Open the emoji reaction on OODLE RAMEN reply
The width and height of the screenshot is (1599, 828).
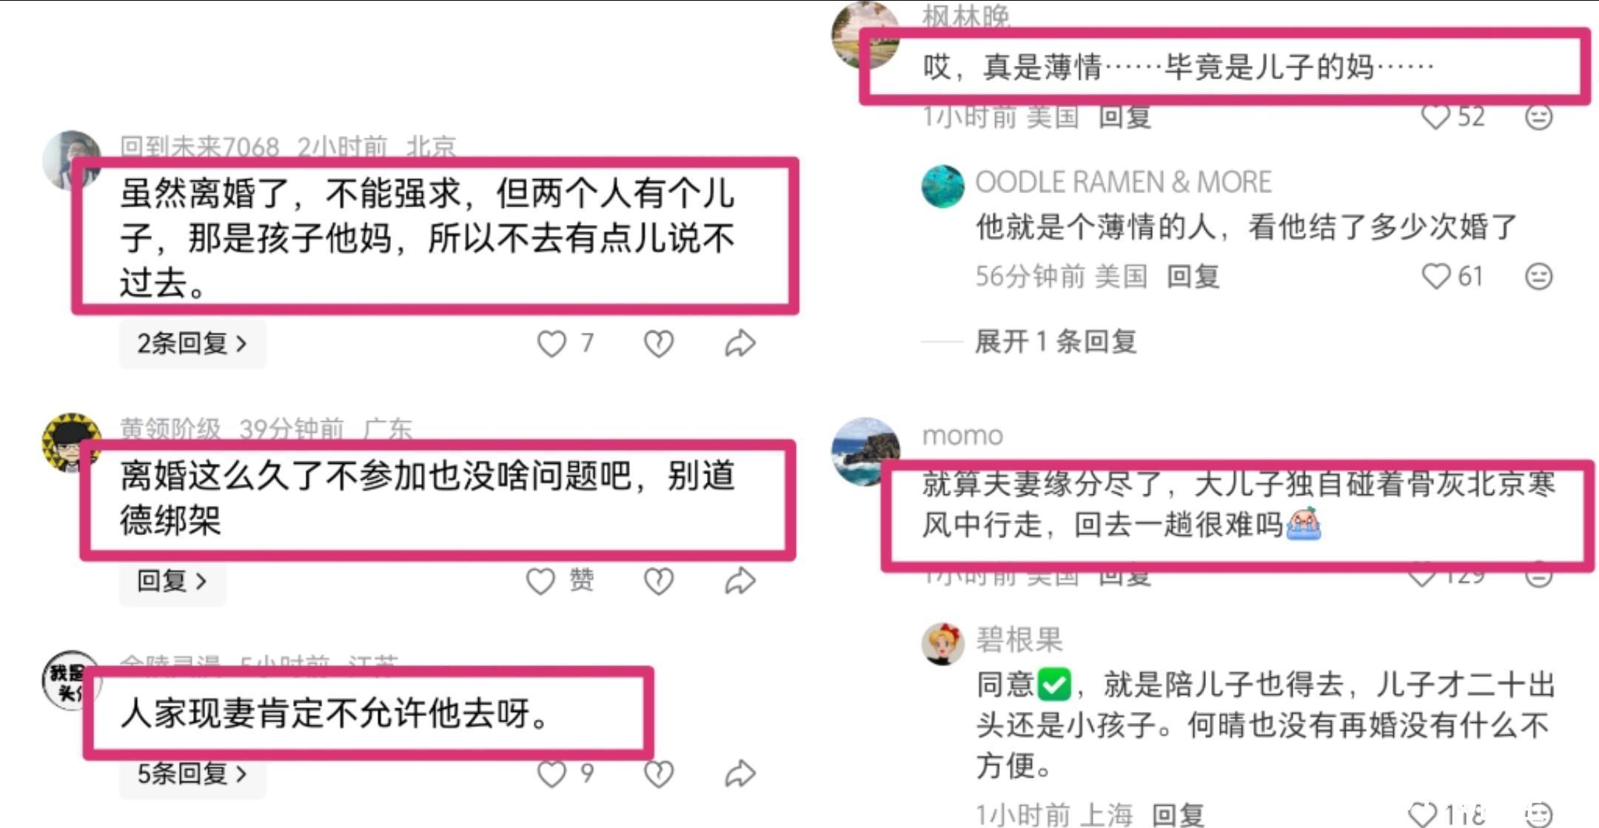click(x=1539, y=277)
